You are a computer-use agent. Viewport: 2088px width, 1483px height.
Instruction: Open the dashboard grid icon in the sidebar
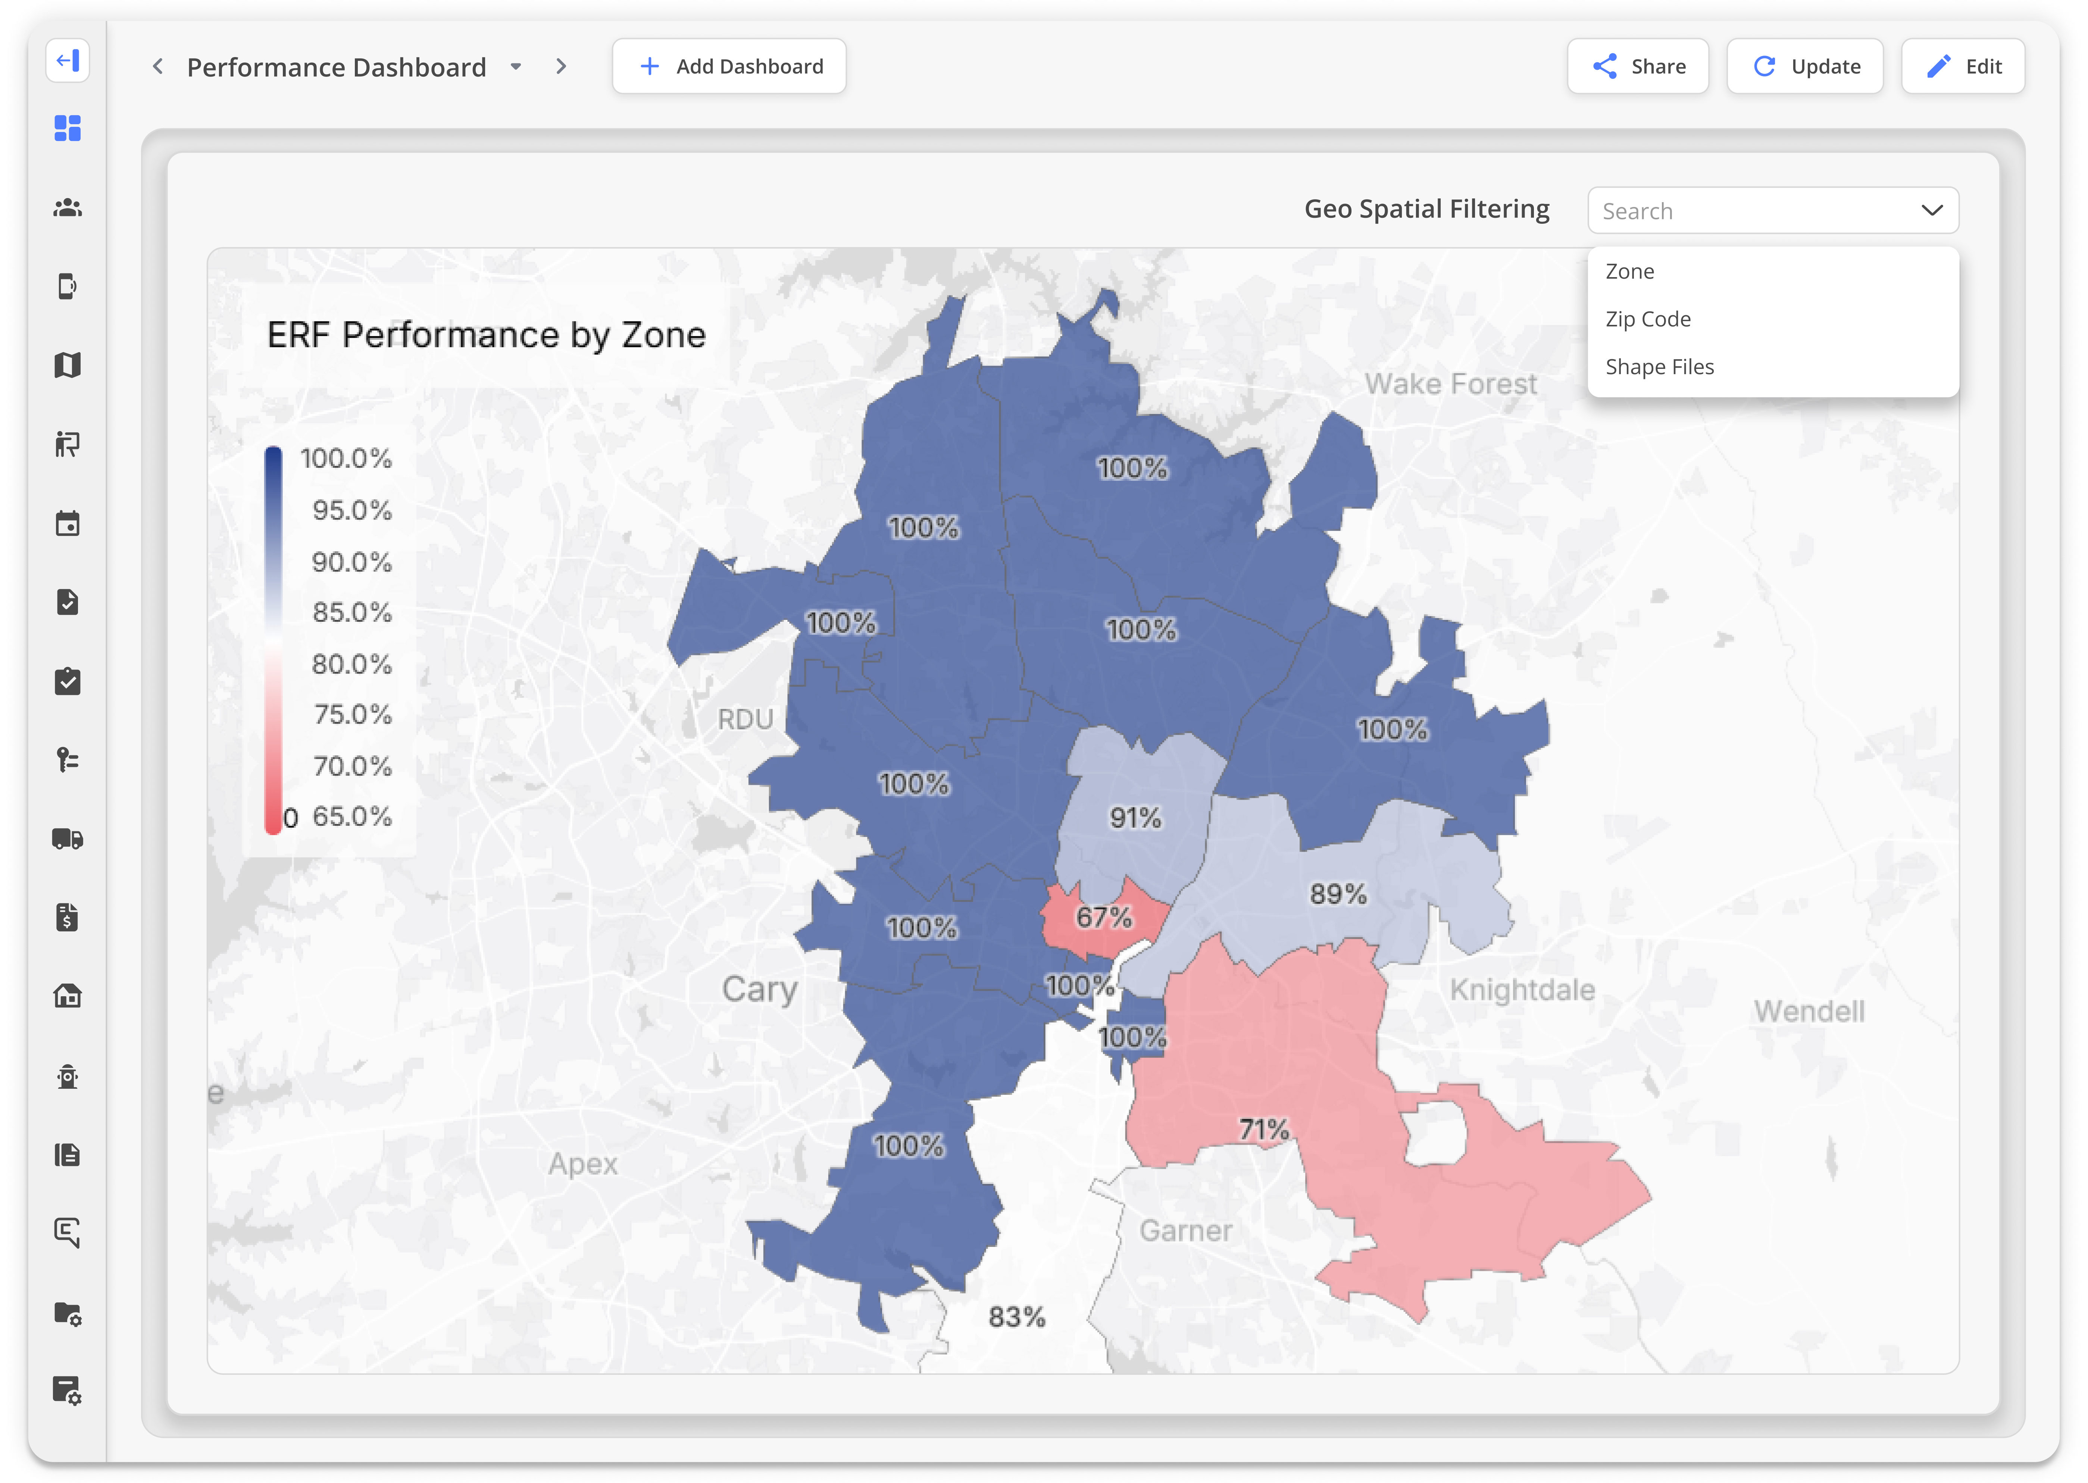[68, 128]
